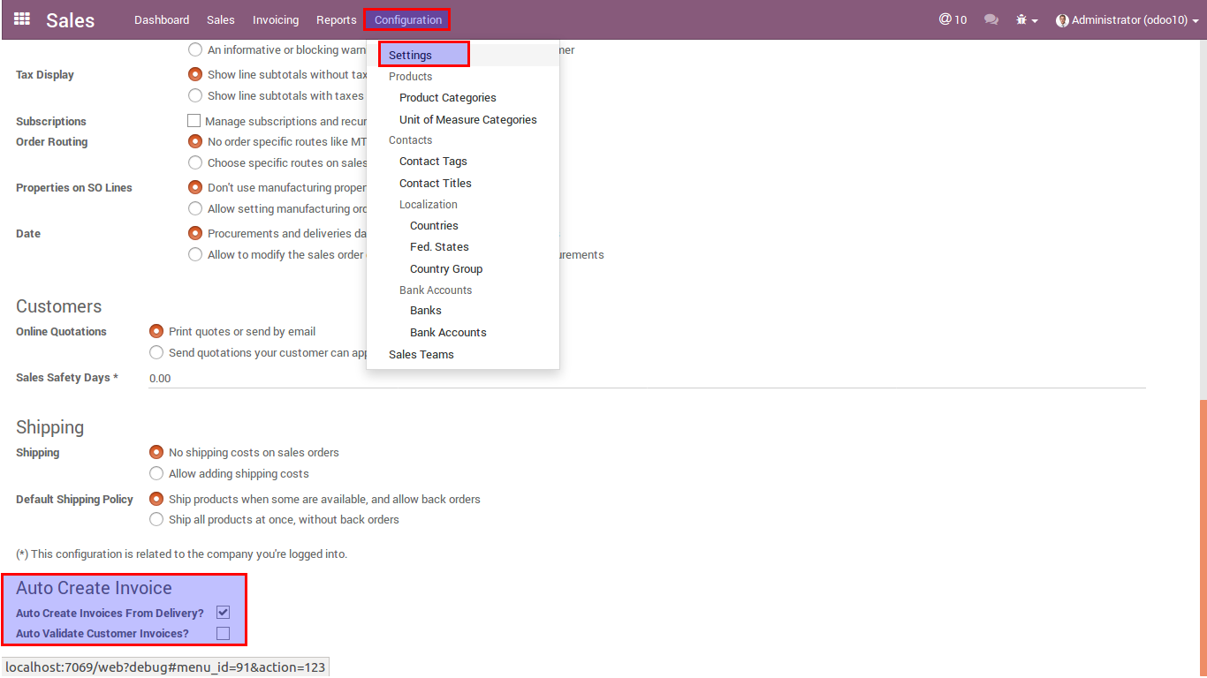The width and height of the screenshot is (1207, 678).
Task: Open Bank Accounts in the dropdown list
Action: 448,332
